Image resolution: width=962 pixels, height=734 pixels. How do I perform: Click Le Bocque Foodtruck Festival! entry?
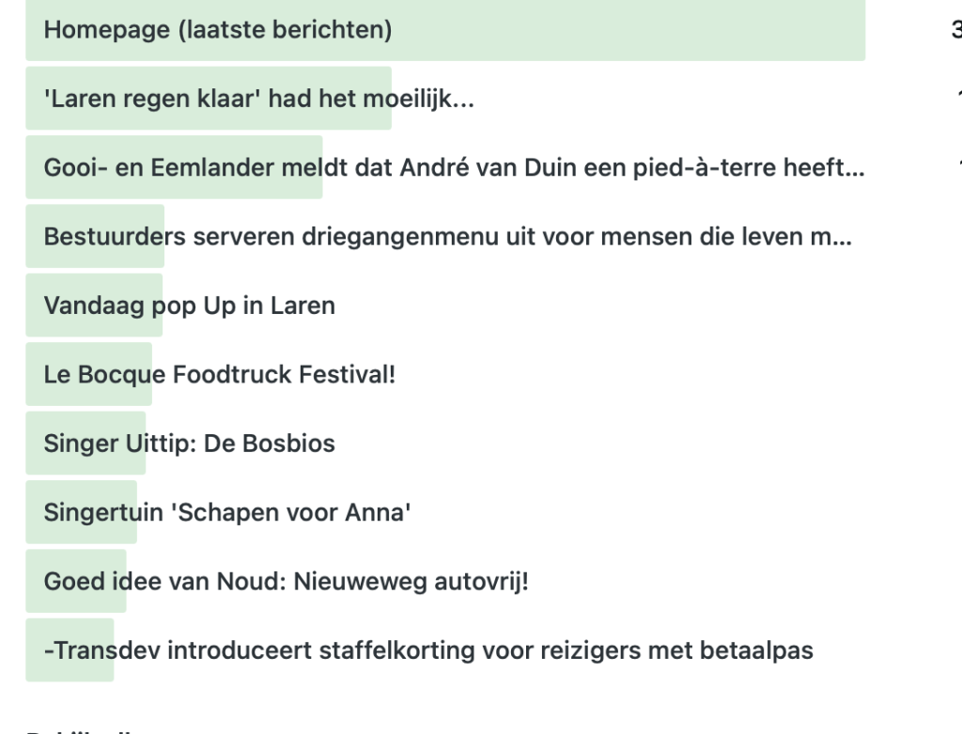[x=219, y=375]
